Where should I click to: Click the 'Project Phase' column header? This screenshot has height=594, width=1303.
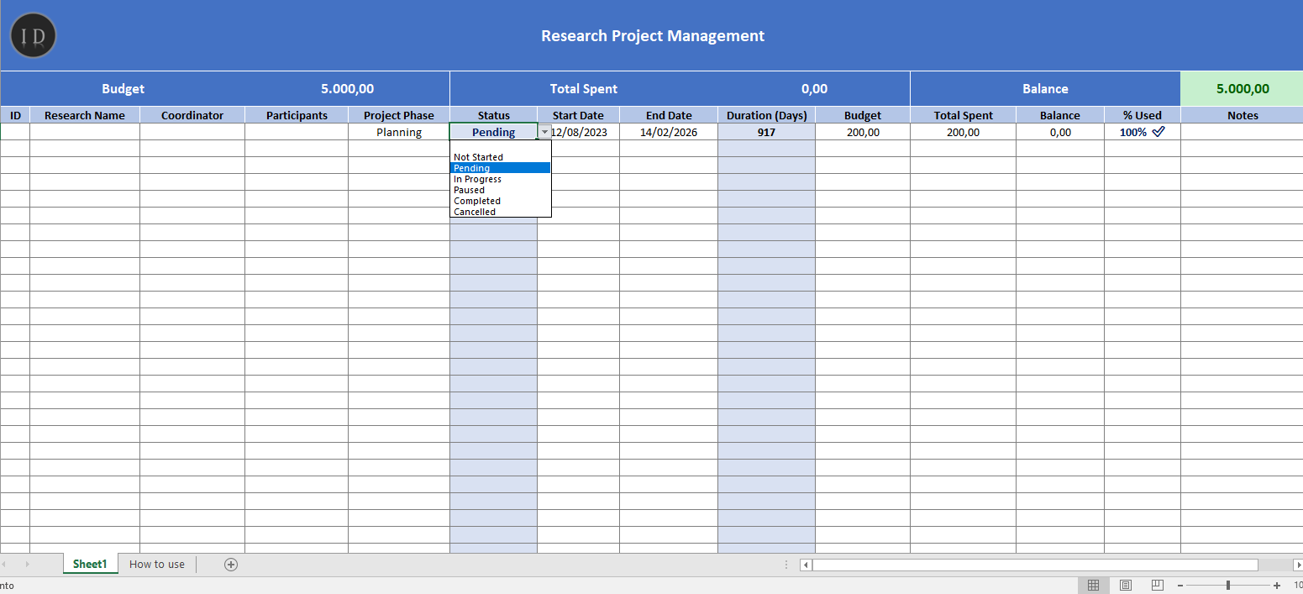(x=399, y=115)
